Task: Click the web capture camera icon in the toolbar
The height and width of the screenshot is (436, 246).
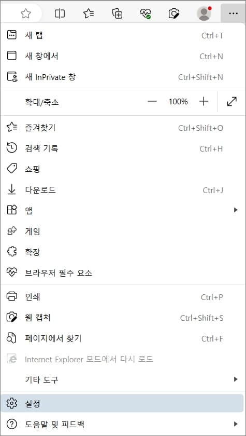Action: click(174, 13)
